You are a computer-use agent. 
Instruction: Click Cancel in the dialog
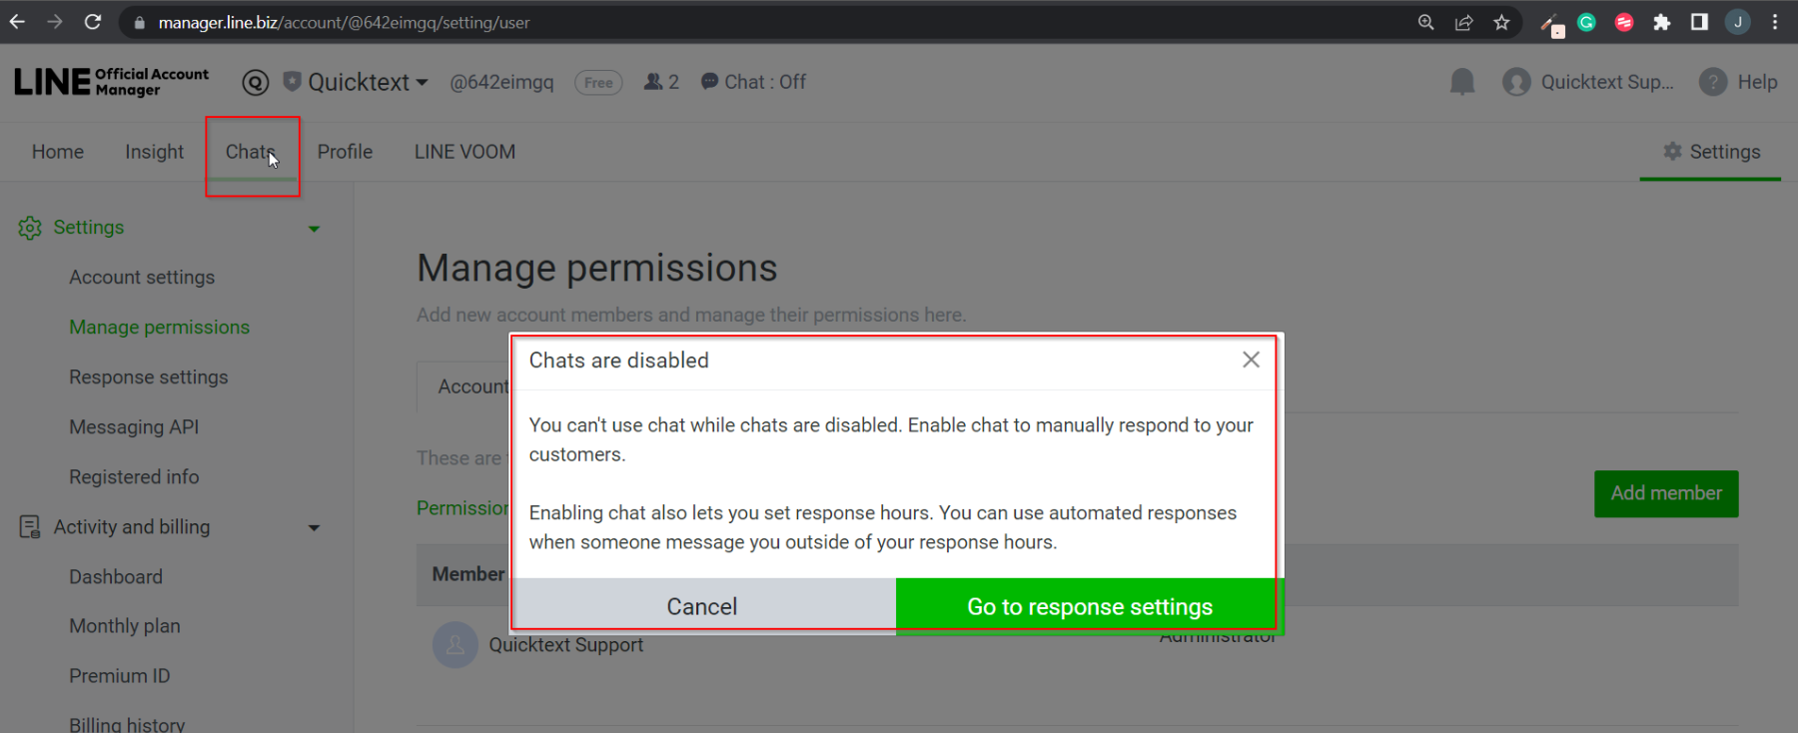pos(702,606)
